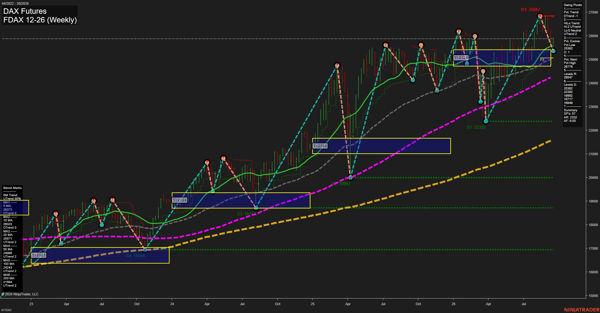Click the NINJATRADER logo

[582, 310]
